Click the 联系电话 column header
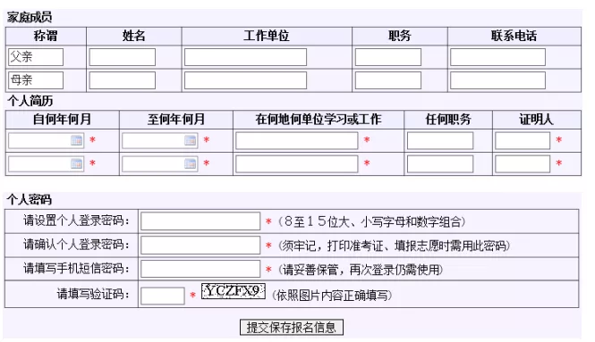The image size is (595, 342). 514,36
